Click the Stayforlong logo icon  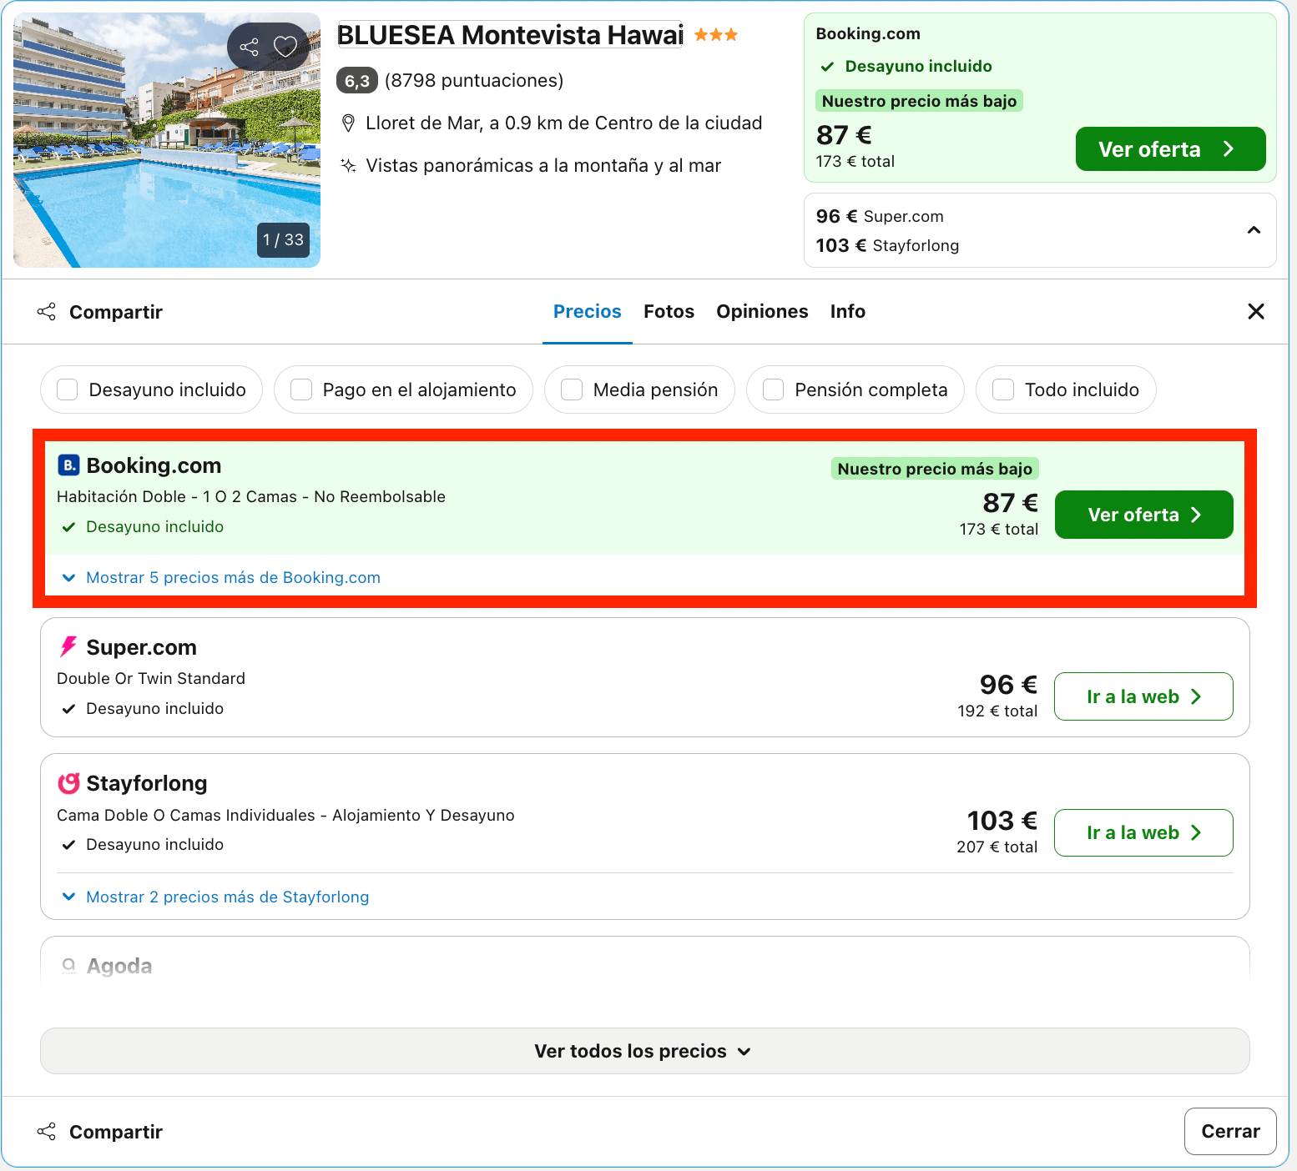coord(68,783)
